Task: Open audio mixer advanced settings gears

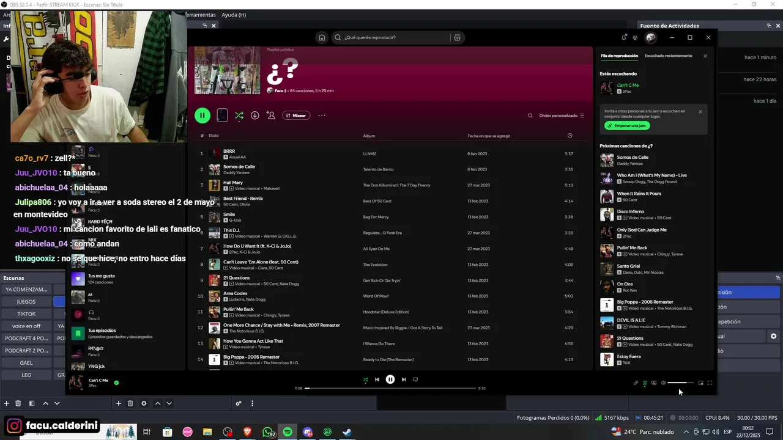Action: point(239,403)
